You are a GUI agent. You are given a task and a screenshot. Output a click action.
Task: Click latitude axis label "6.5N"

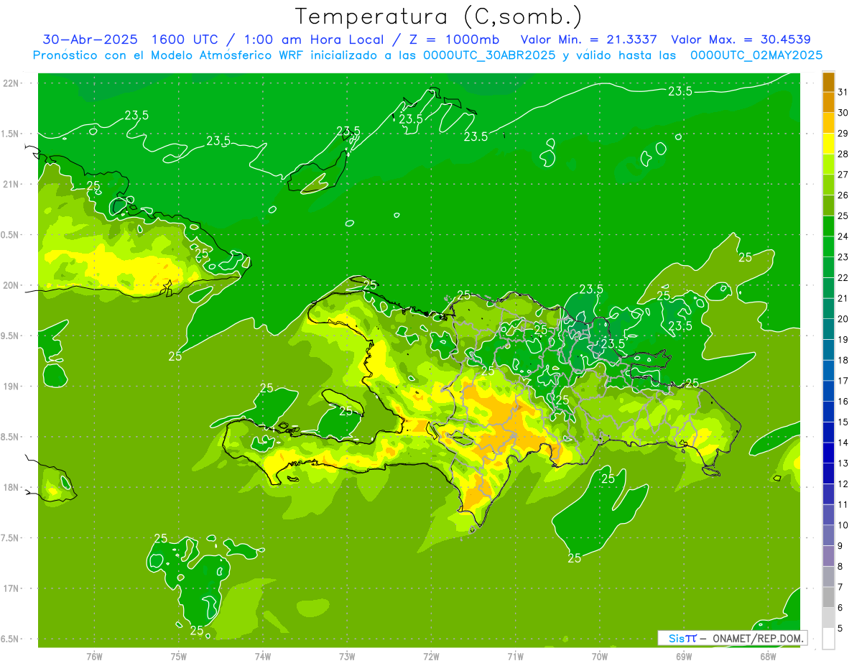(11, 639)
